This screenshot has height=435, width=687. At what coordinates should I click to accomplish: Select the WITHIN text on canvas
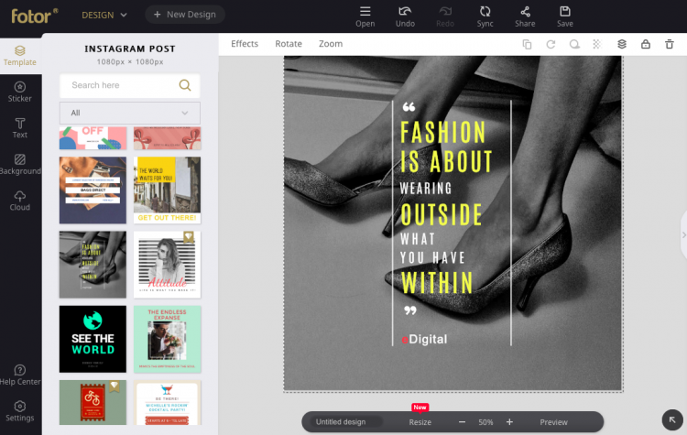pos(437,283)
